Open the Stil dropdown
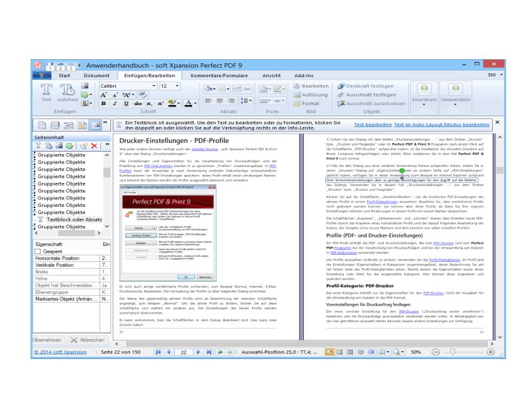Screen dimensions: 532x399 (x=495, y=74)
